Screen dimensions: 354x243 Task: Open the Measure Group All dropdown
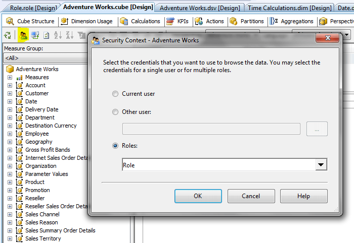coord(45,58)
